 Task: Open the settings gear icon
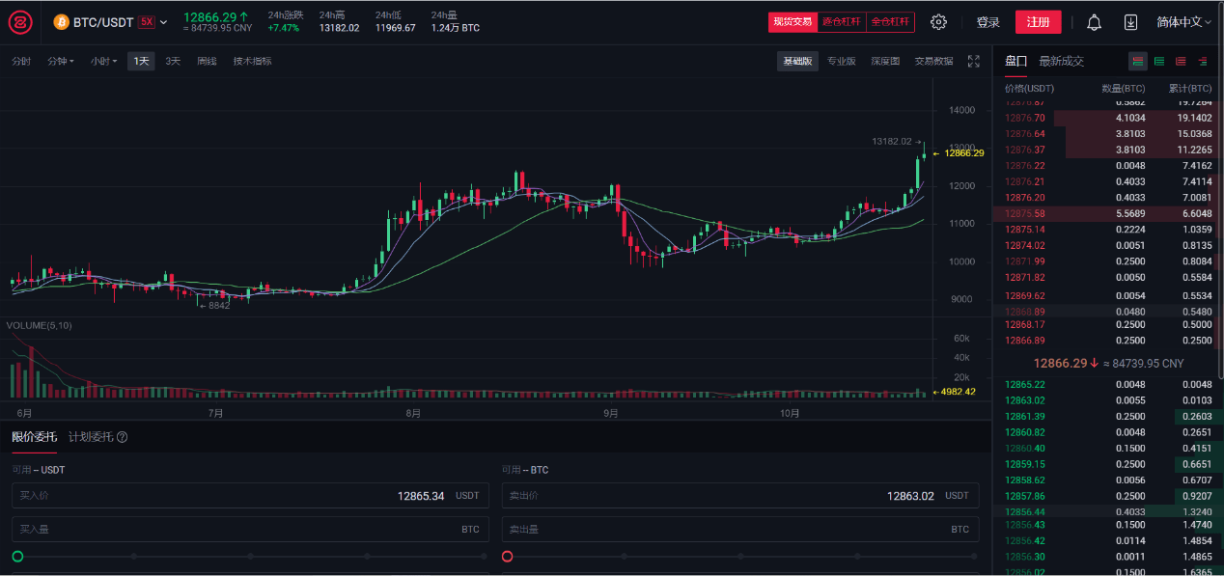pyautogui.click(x=938, y=22)
